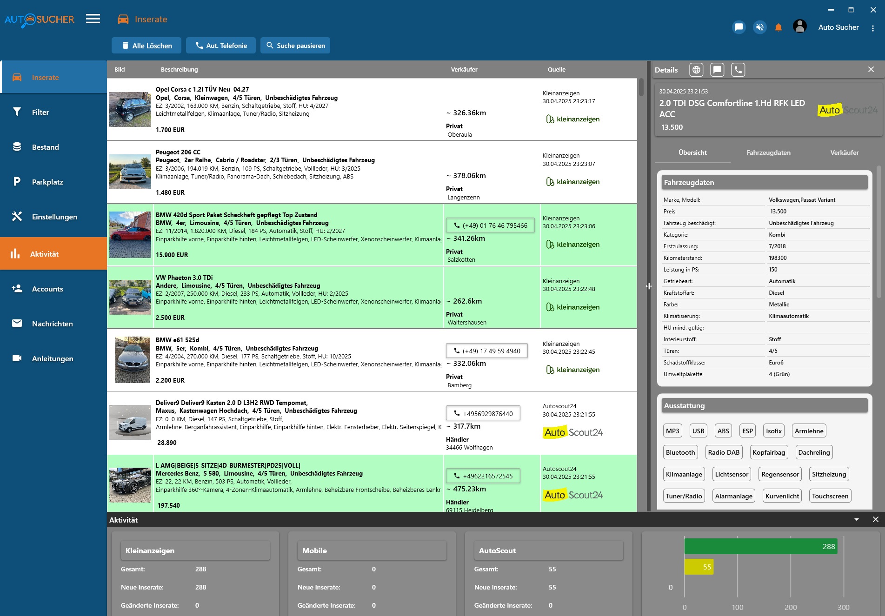885x616 pixels.
Task: Click the green 288 chart bar
Action: click(x=761, y=546)
